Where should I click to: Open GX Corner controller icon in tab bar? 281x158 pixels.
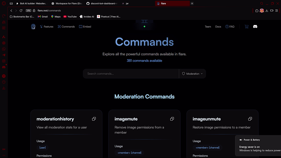11,3
